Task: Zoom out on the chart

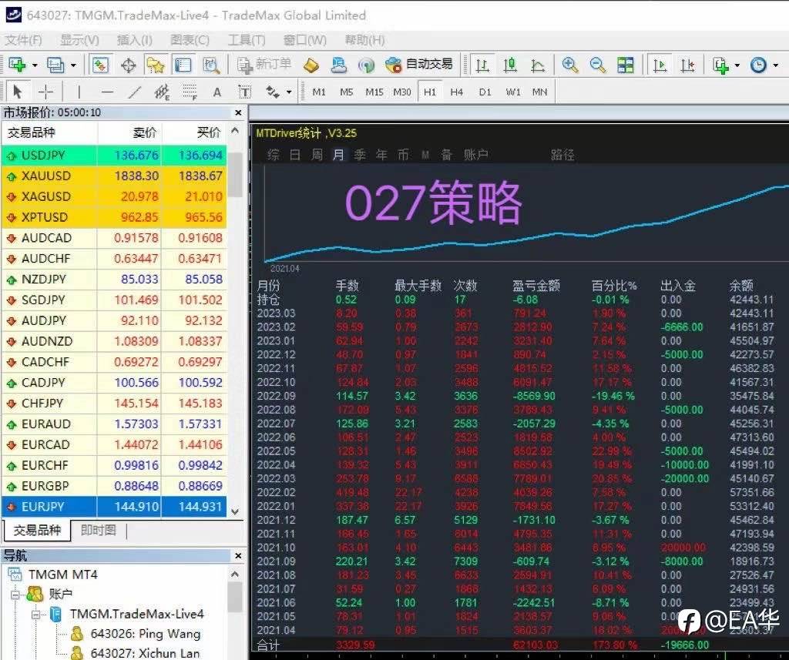Action: pos(597,65)
